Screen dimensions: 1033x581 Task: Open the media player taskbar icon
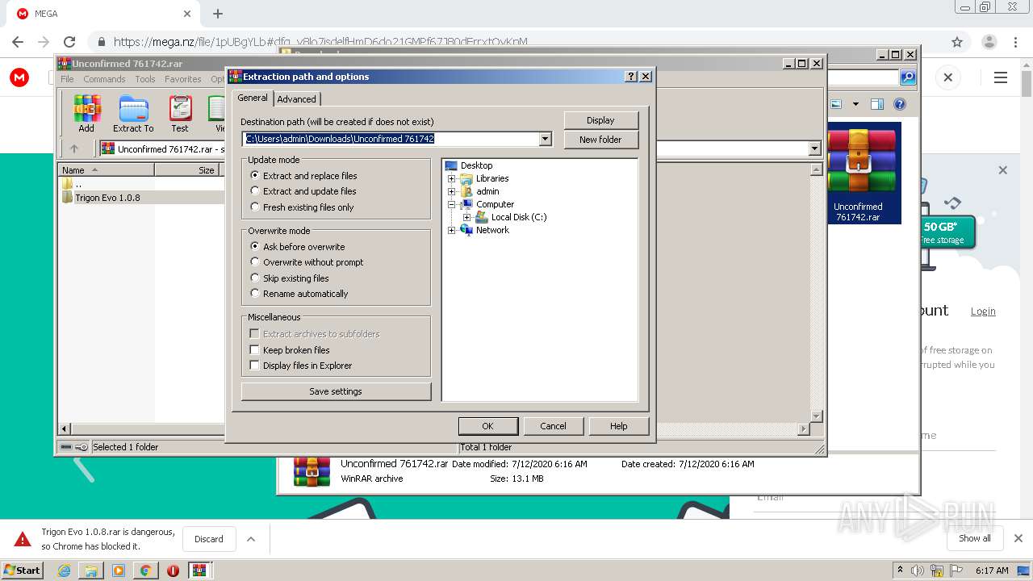[x=119, y=571]
